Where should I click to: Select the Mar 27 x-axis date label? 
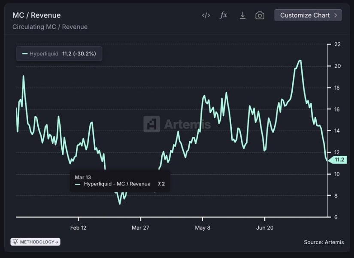[140, 228]
